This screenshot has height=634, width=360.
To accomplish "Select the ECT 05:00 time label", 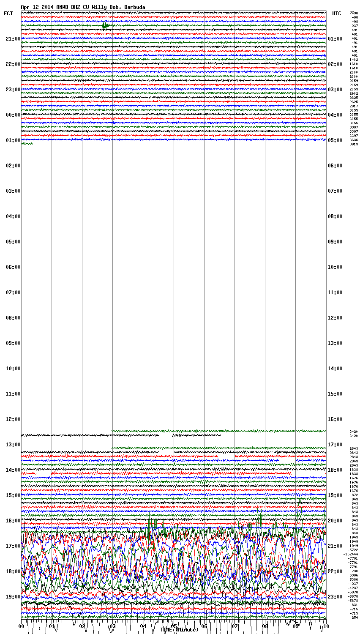I will point(13,242).
